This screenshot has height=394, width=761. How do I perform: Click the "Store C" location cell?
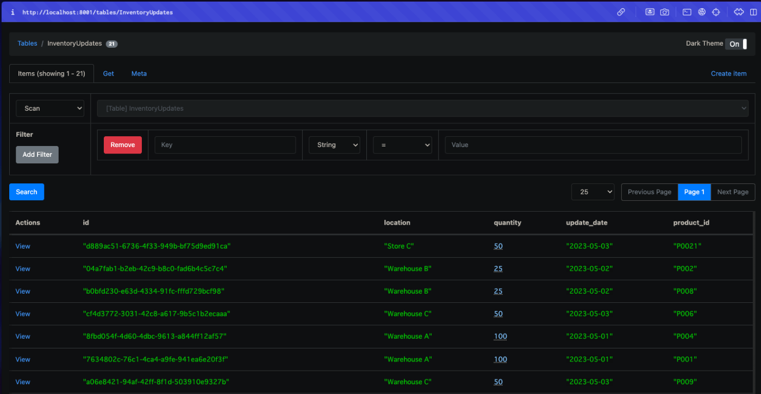[399, 246]
